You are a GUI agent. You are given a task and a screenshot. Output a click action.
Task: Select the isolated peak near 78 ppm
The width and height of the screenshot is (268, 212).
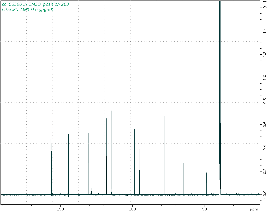pyautogui.click(x=164, y=156)
